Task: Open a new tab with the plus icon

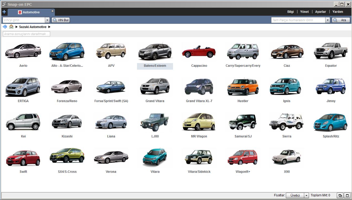Action: click(4, 12)
